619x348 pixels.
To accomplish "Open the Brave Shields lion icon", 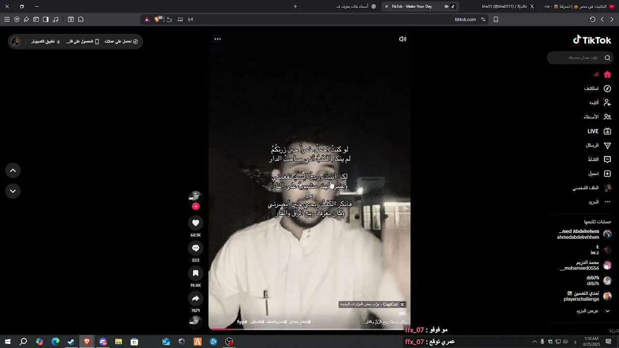I will point(158,19).
